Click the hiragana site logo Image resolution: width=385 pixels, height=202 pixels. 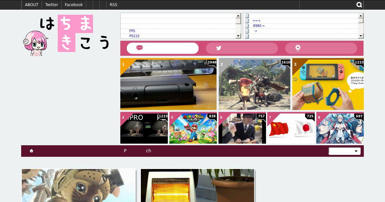[x=75, y=33]
